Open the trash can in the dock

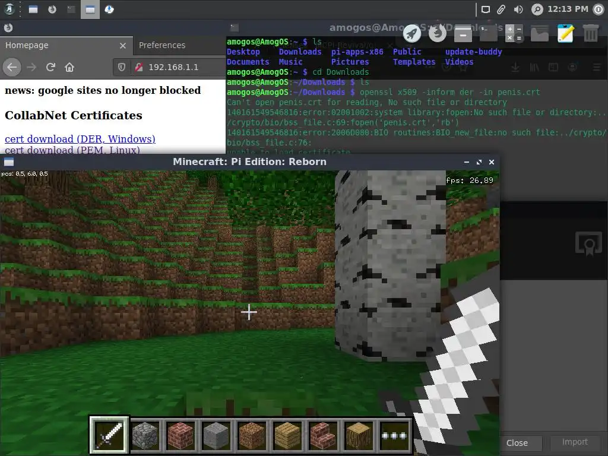[591, 34]
